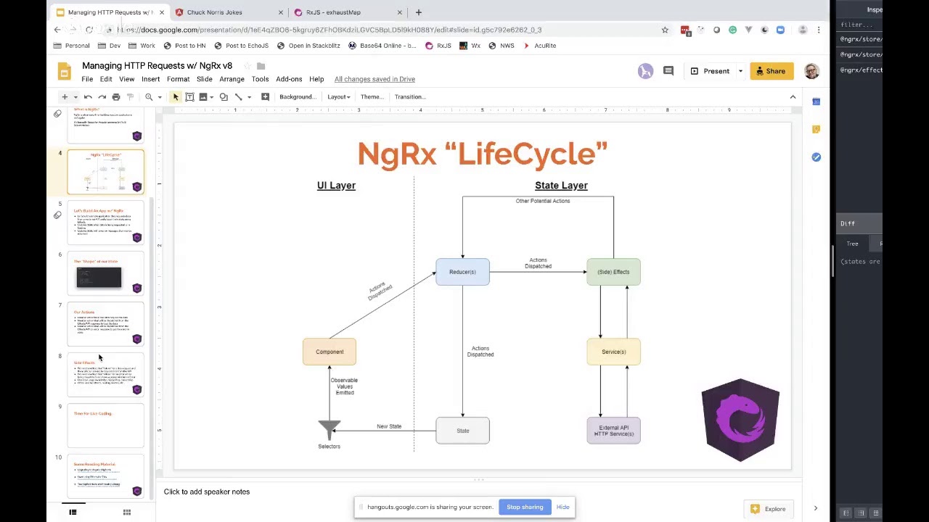
Task: Open the Layout dropdown
Action: click(338, 97)
